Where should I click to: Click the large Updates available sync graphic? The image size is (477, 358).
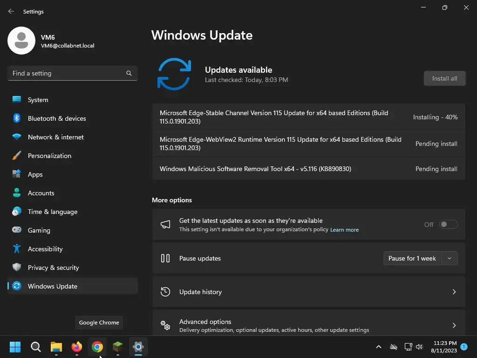[174, 74]
